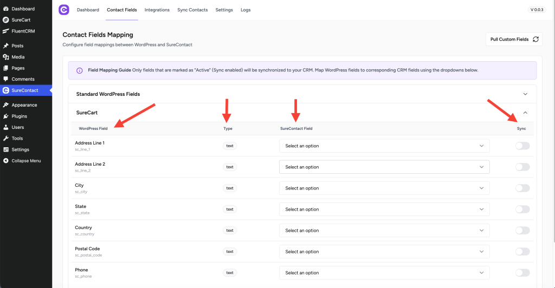Click the SureContact purple logo icon

tap(64, 10)
